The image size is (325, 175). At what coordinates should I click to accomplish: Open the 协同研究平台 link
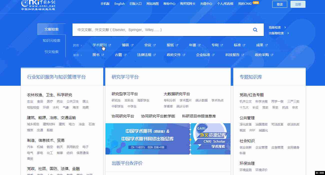(123, 116)
